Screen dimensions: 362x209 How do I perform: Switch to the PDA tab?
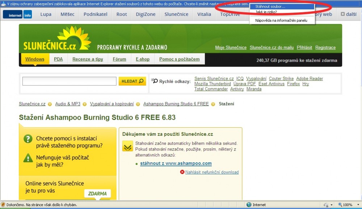[58, 59]
